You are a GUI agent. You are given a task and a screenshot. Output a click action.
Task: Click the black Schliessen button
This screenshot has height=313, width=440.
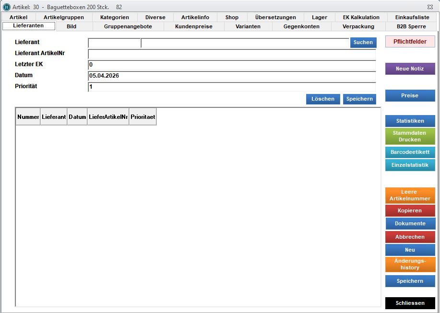point(410,303)
